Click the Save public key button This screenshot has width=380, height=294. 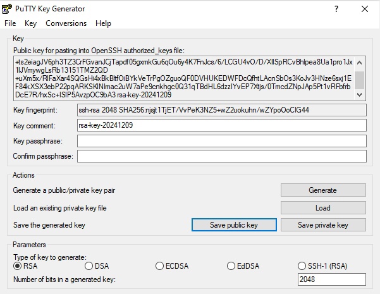click(234, 225)
